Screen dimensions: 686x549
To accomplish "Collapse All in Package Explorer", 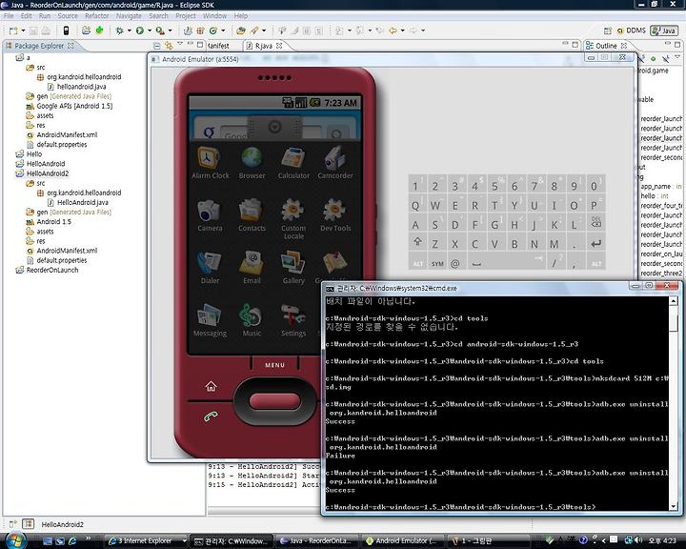I will 156,46.
